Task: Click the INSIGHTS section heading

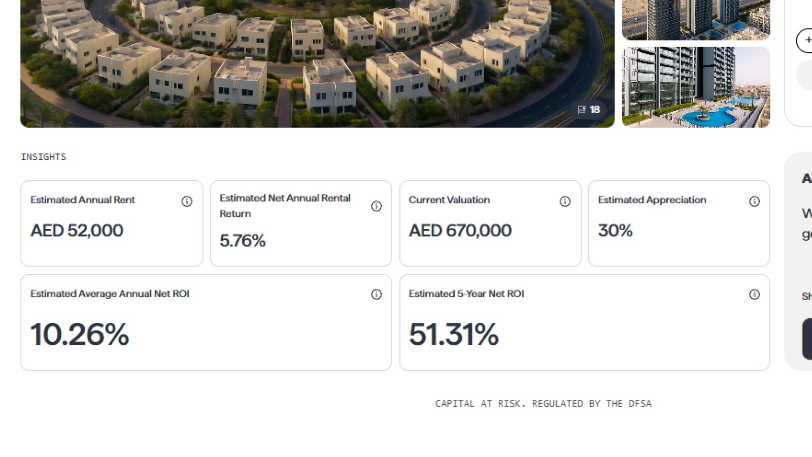Action: coord(43,157)
